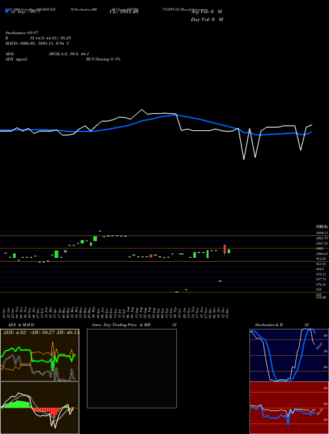The image size is (329, 434).
Task: Click the 'Avg Vol: 0 M' label
Action: pyautogui.click(x=207, y=12)
